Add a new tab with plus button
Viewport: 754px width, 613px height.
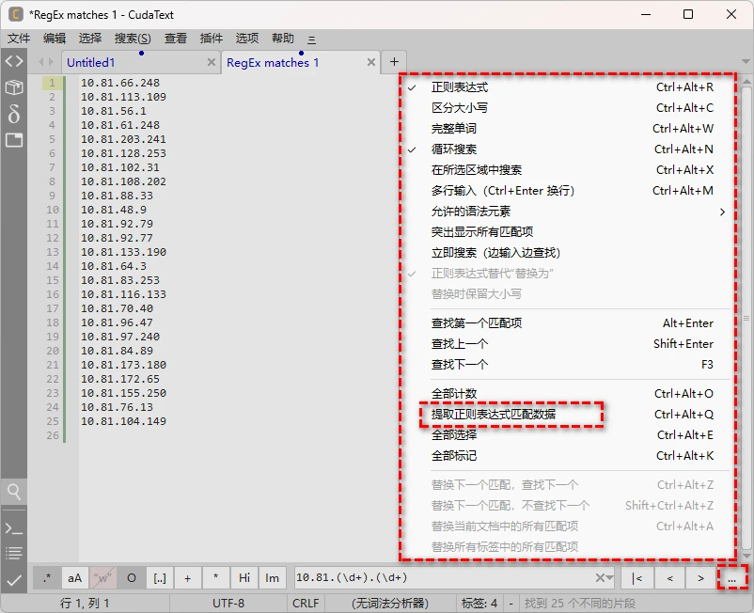click(x=394, y=62)
